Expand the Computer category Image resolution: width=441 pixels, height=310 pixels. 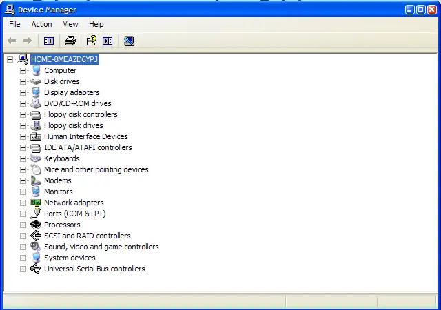(23, 70)
